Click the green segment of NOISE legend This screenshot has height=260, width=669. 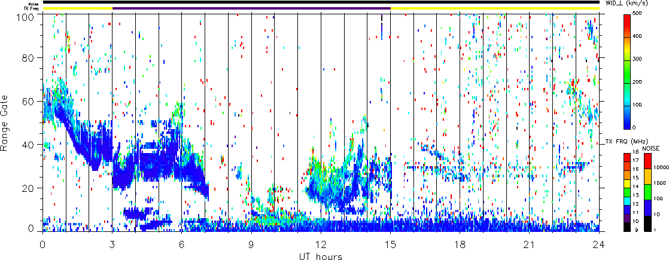coord(647,192)
